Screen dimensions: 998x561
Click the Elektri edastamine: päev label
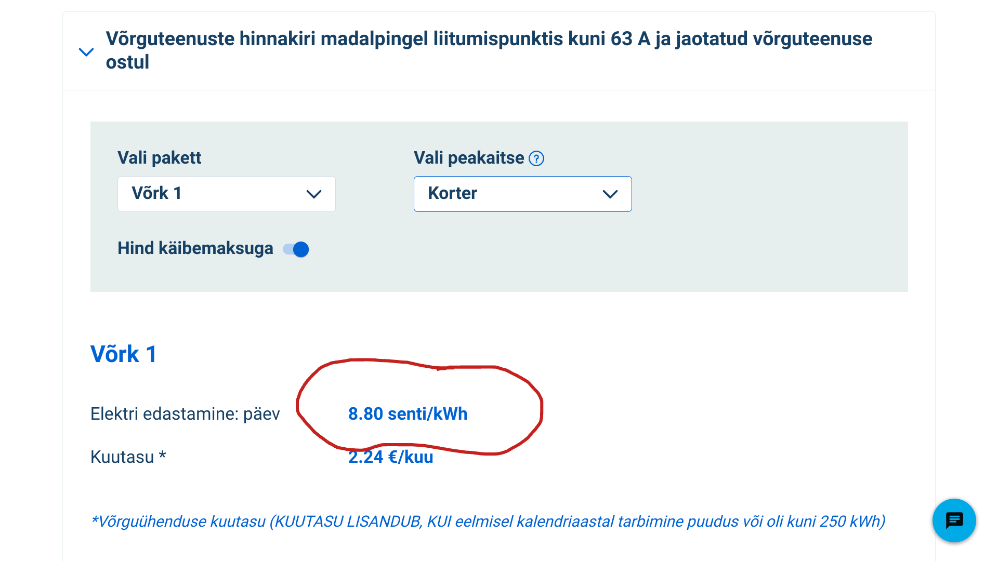coord(185,414)
